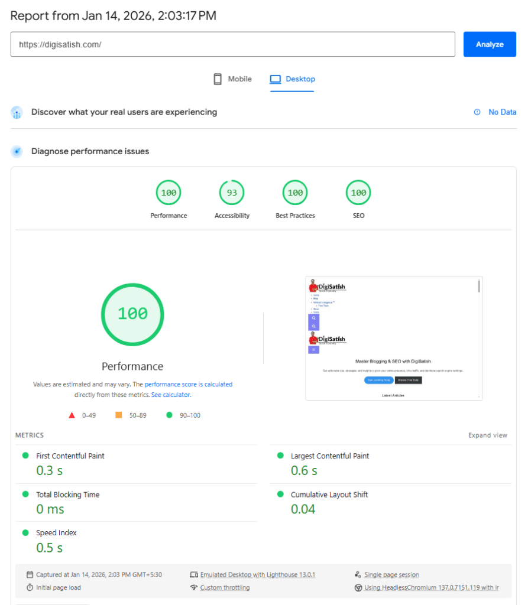The image size is (528, 605).
Task: Open the performance score is calculated link
Action: click(x=189, y=384)
